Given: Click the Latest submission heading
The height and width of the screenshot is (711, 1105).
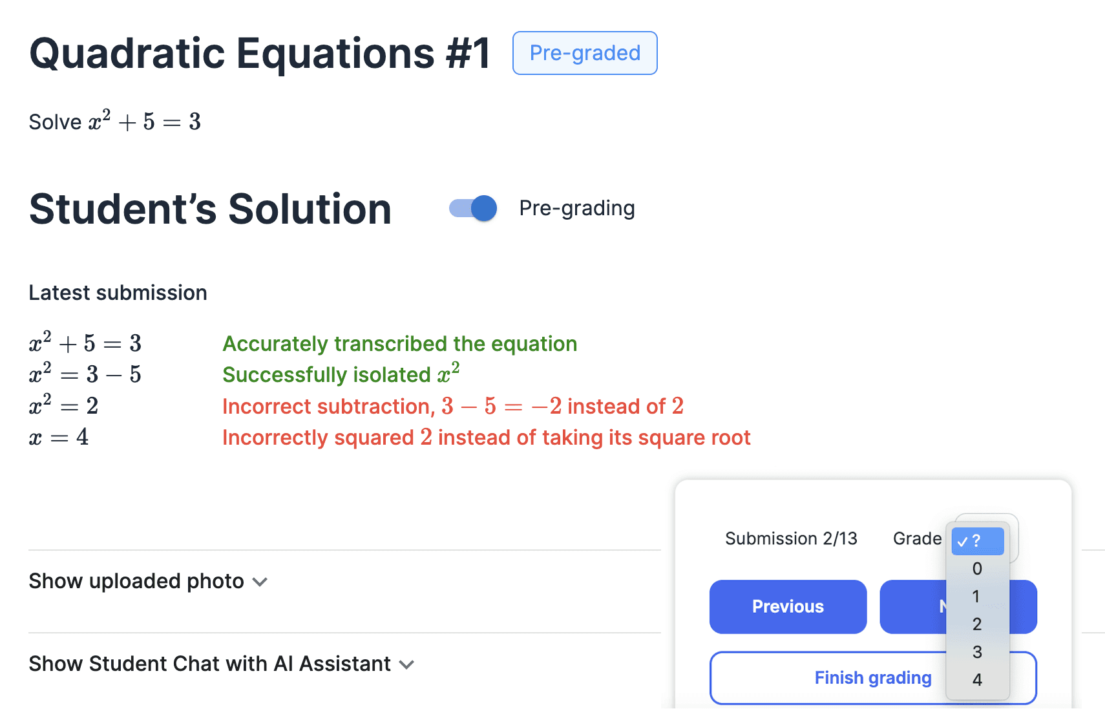Looking at the screenshot, I should tap(117, 292).
